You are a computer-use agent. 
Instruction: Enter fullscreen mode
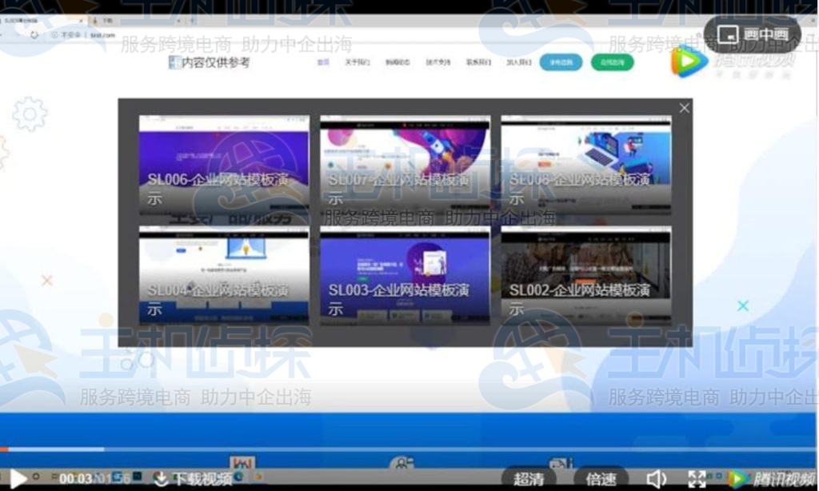pos(697,478)
